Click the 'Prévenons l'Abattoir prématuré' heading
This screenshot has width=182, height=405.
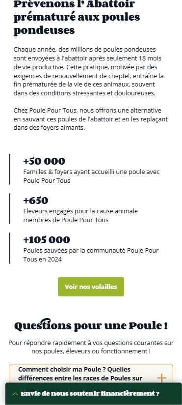click(77, 18)
